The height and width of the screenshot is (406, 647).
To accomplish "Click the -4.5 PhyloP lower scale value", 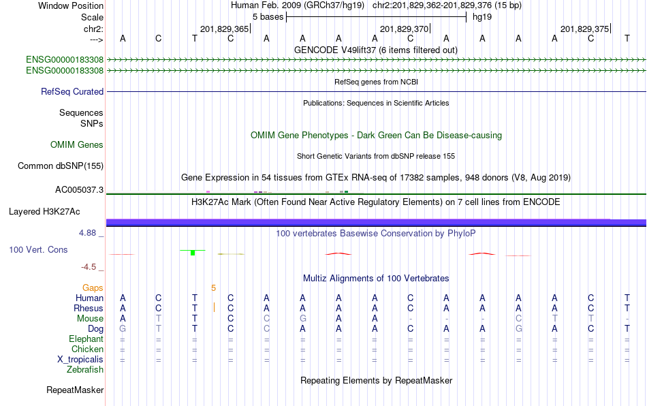I will click(x=89, y=267).
